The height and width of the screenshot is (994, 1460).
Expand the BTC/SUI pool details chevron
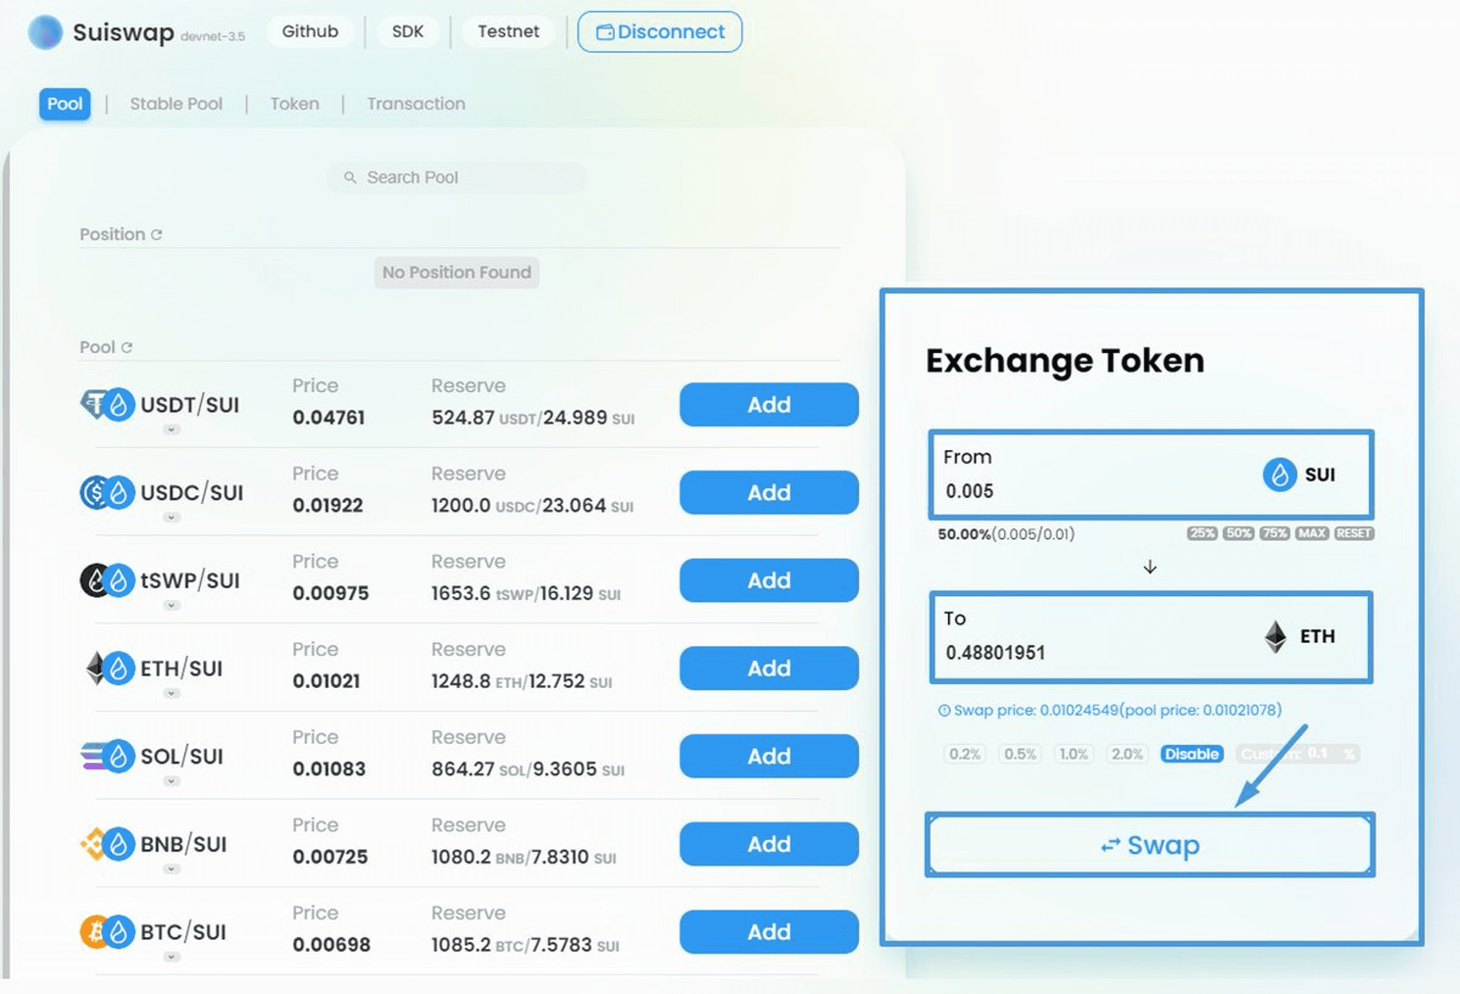[x=171, y=958]
